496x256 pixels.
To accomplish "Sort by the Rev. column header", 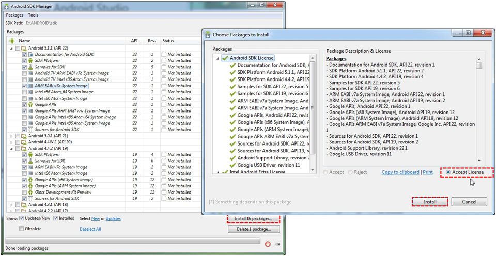I will click(x=151, y=41).
